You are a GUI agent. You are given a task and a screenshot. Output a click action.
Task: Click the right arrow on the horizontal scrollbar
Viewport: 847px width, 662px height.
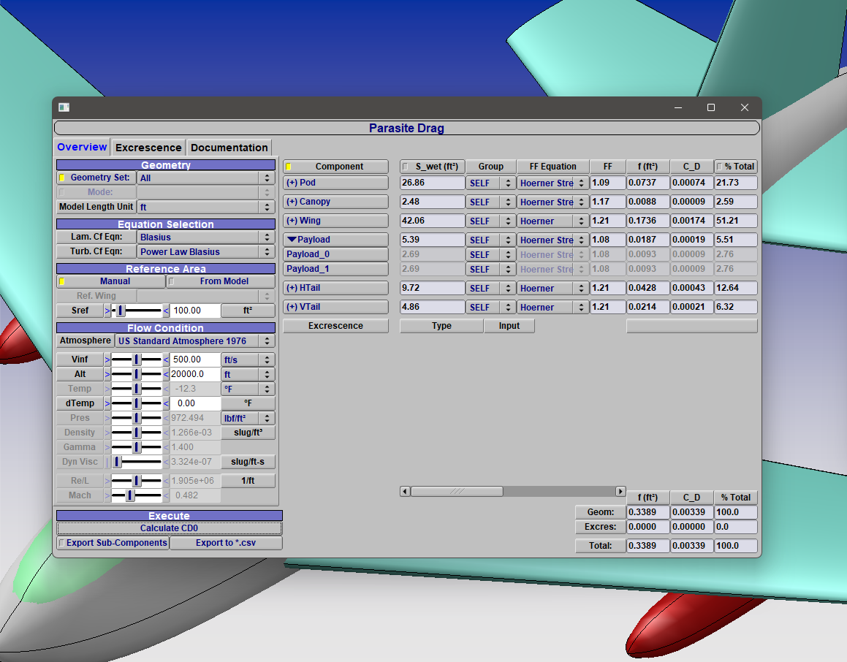620,492
